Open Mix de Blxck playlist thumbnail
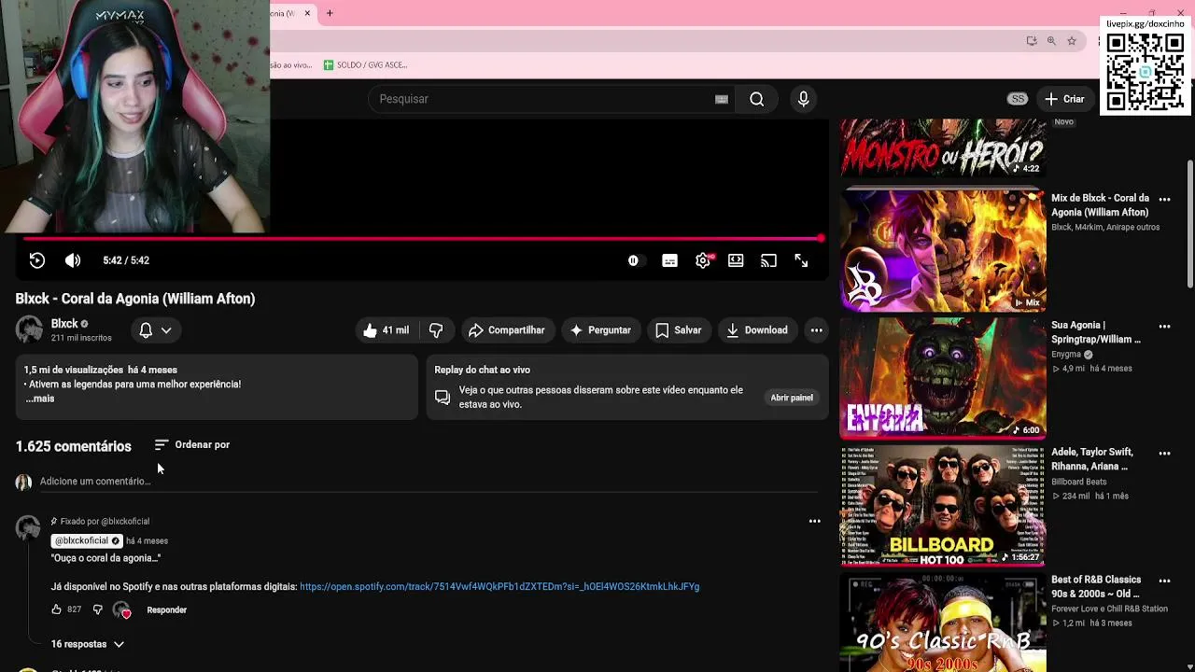The height and width of the screenshot is (672, 1195). click(943, 249)
